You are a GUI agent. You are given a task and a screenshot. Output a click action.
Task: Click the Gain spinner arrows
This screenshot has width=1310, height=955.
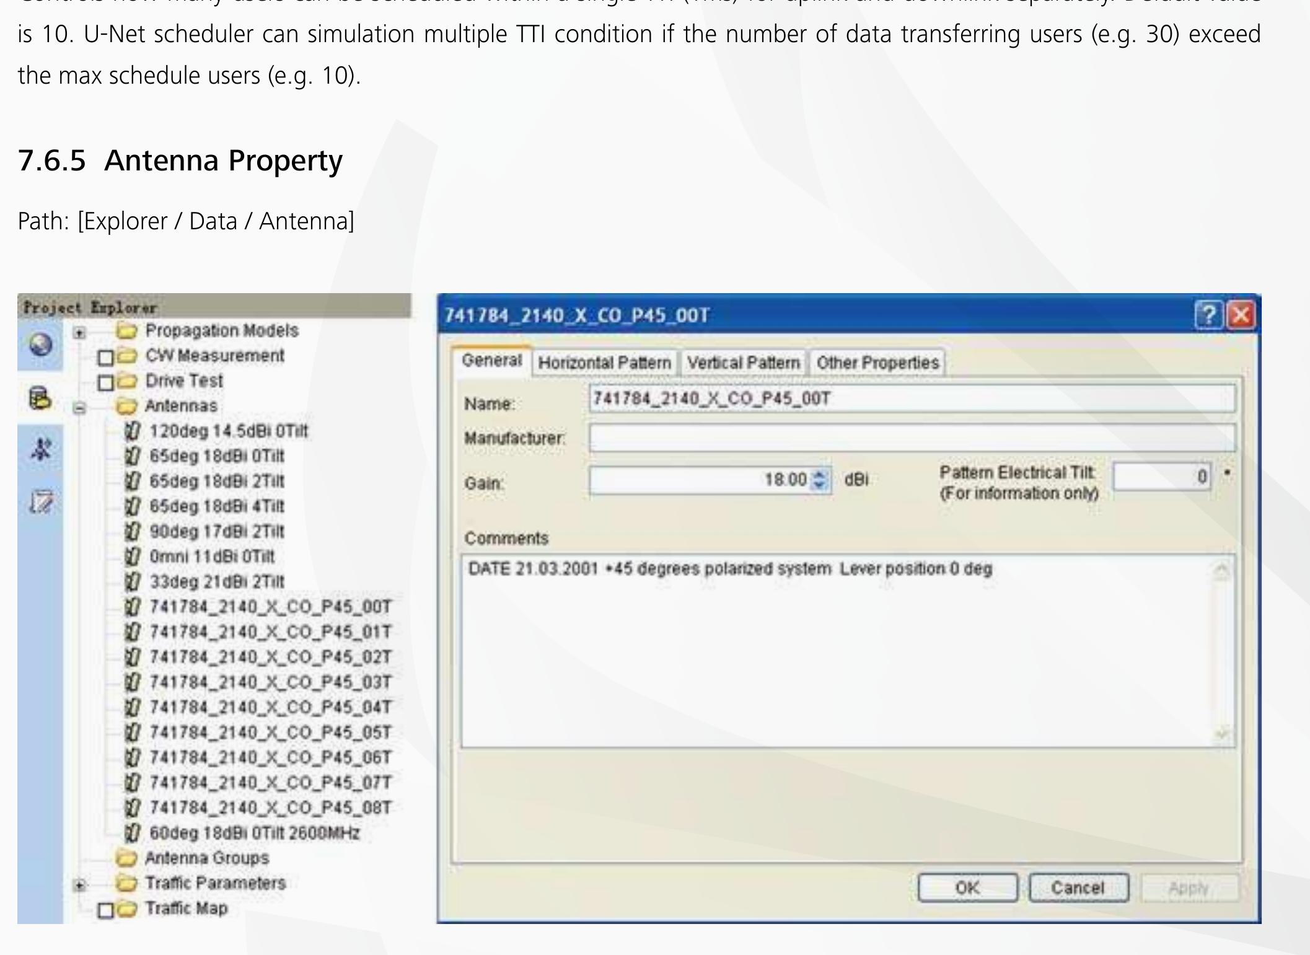click(819, 480)
